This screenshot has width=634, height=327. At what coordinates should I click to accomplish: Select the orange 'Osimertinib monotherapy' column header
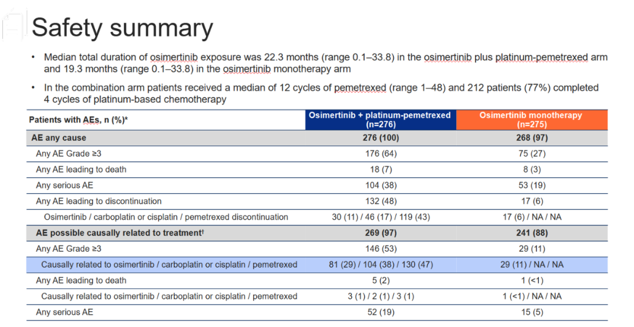[531, 120]
